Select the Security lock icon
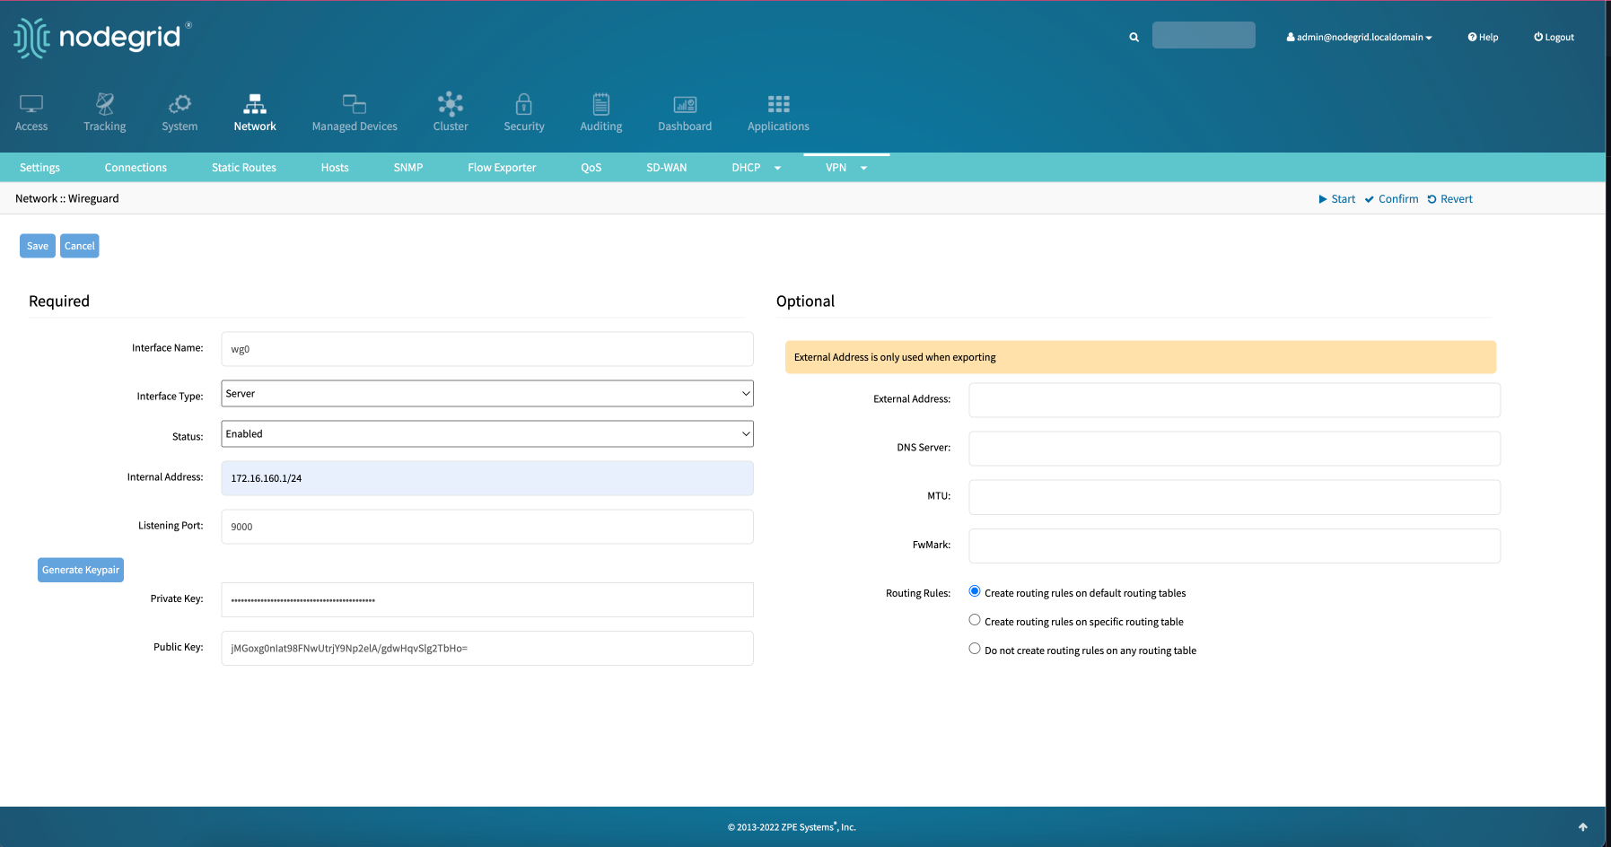 (524, 103)
